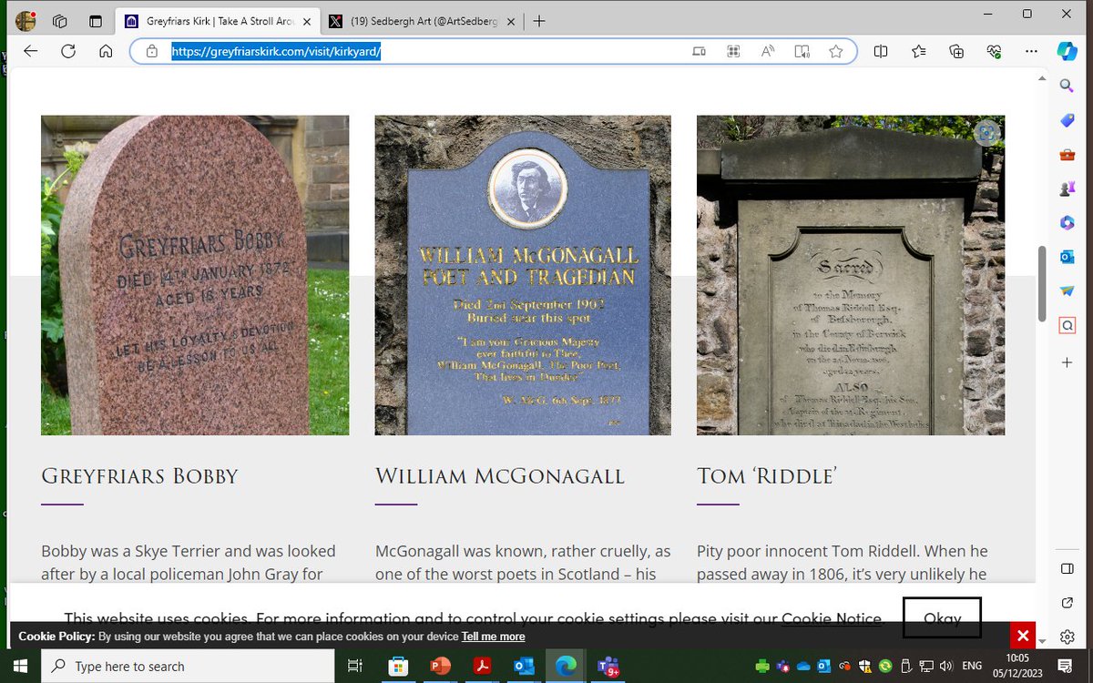Open sidebar settings gear
The image size is (1093, 683).
[x=1067, y=637]
